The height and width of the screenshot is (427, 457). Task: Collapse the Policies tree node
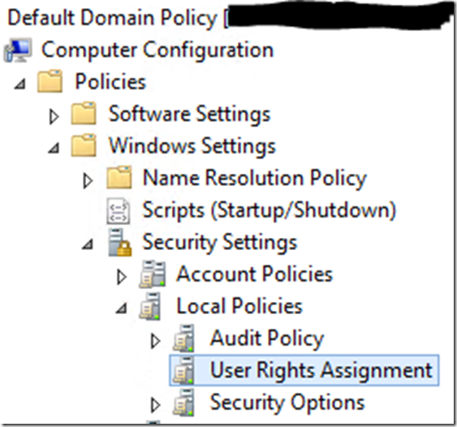pyautogui.click(x=20, y=84)
